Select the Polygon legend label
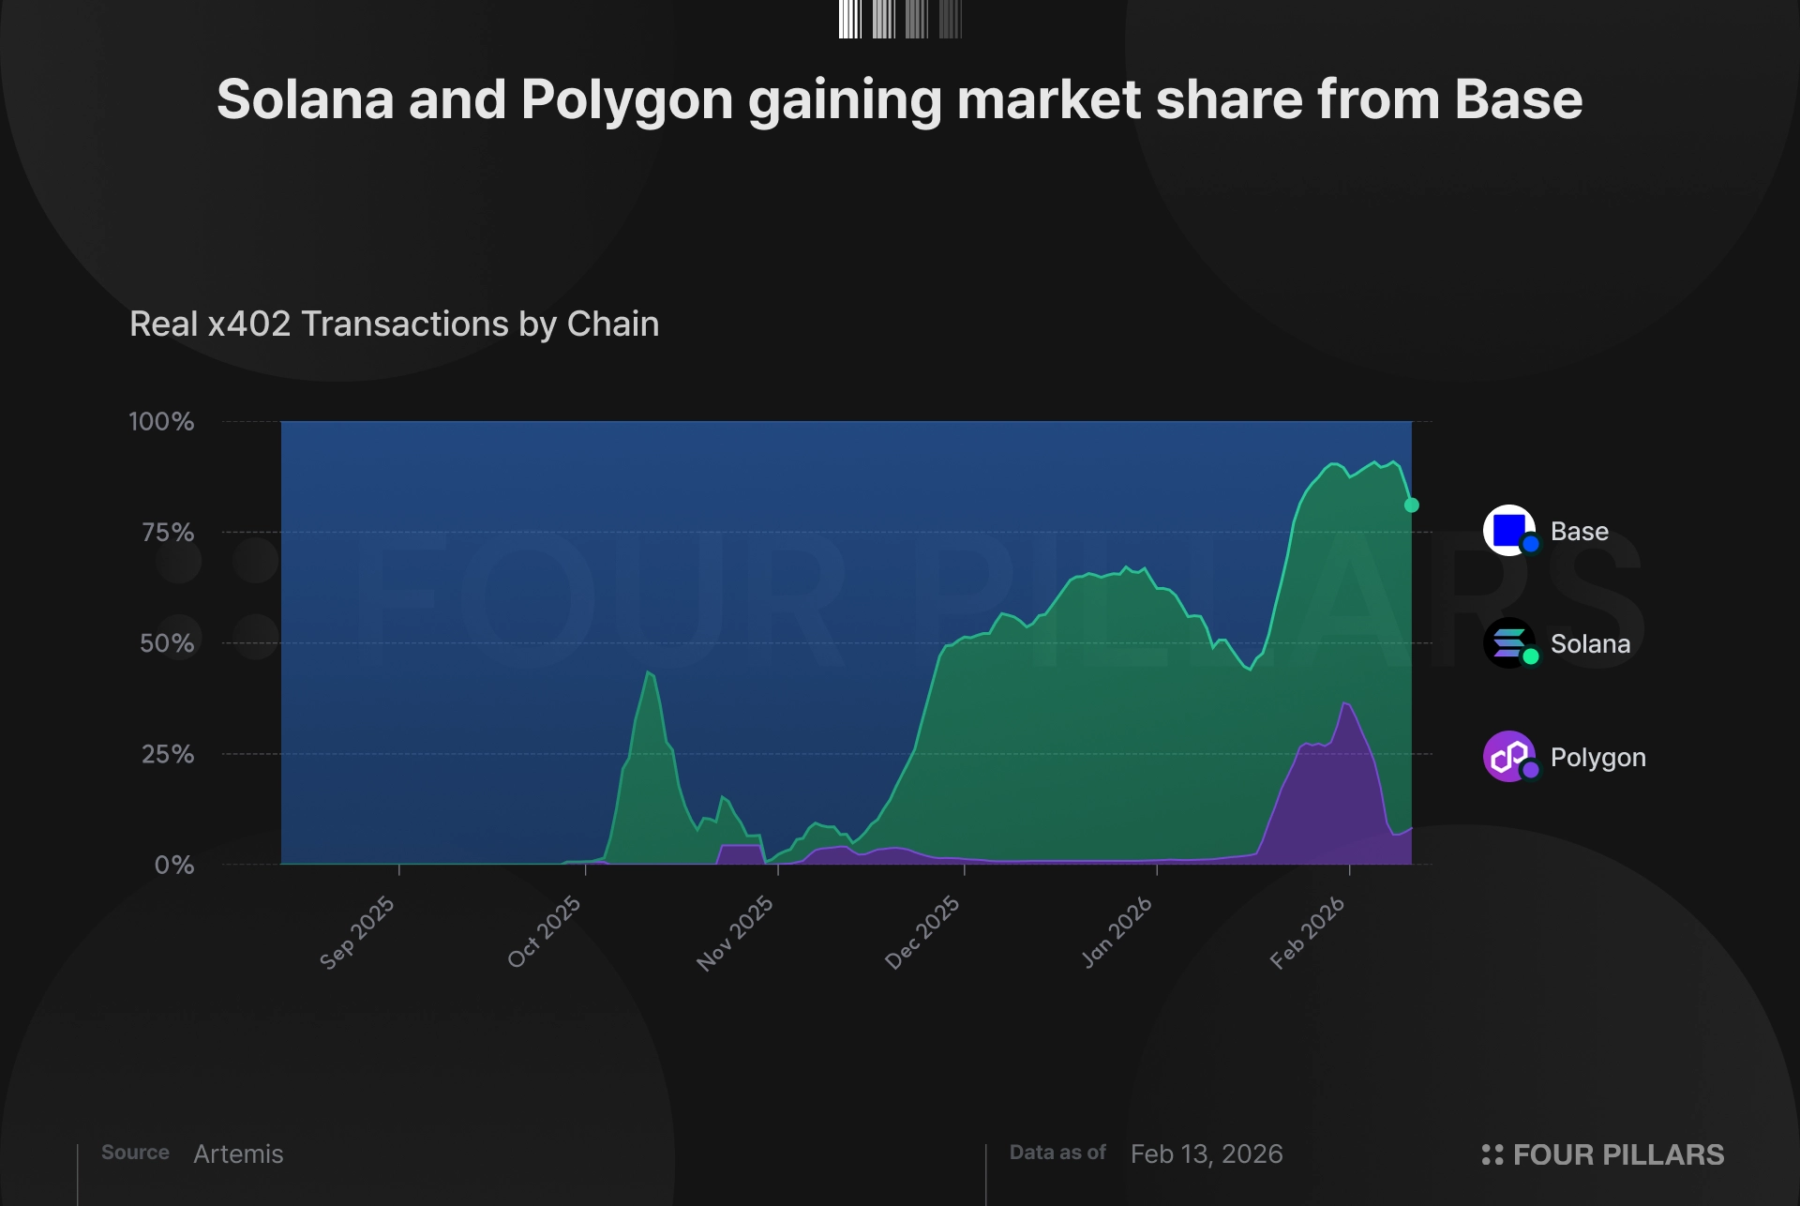This screenshot has height=1206, width=1800. (1597, 758)
